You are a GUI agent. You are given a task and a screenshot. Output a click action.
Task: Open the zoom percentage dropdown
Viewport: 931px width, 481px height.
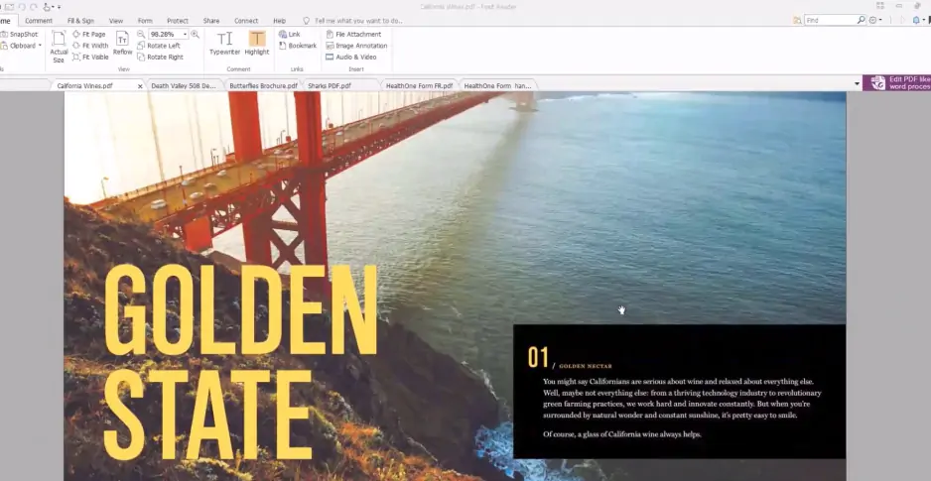pos(185,34)
